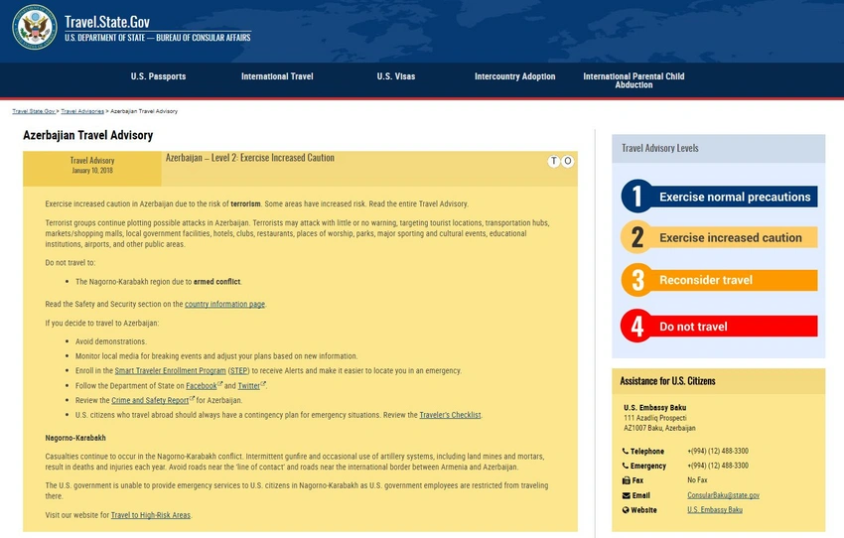844x538 pixels.
Task: Open the Intercountry Adoption menu
Action: 514,76
